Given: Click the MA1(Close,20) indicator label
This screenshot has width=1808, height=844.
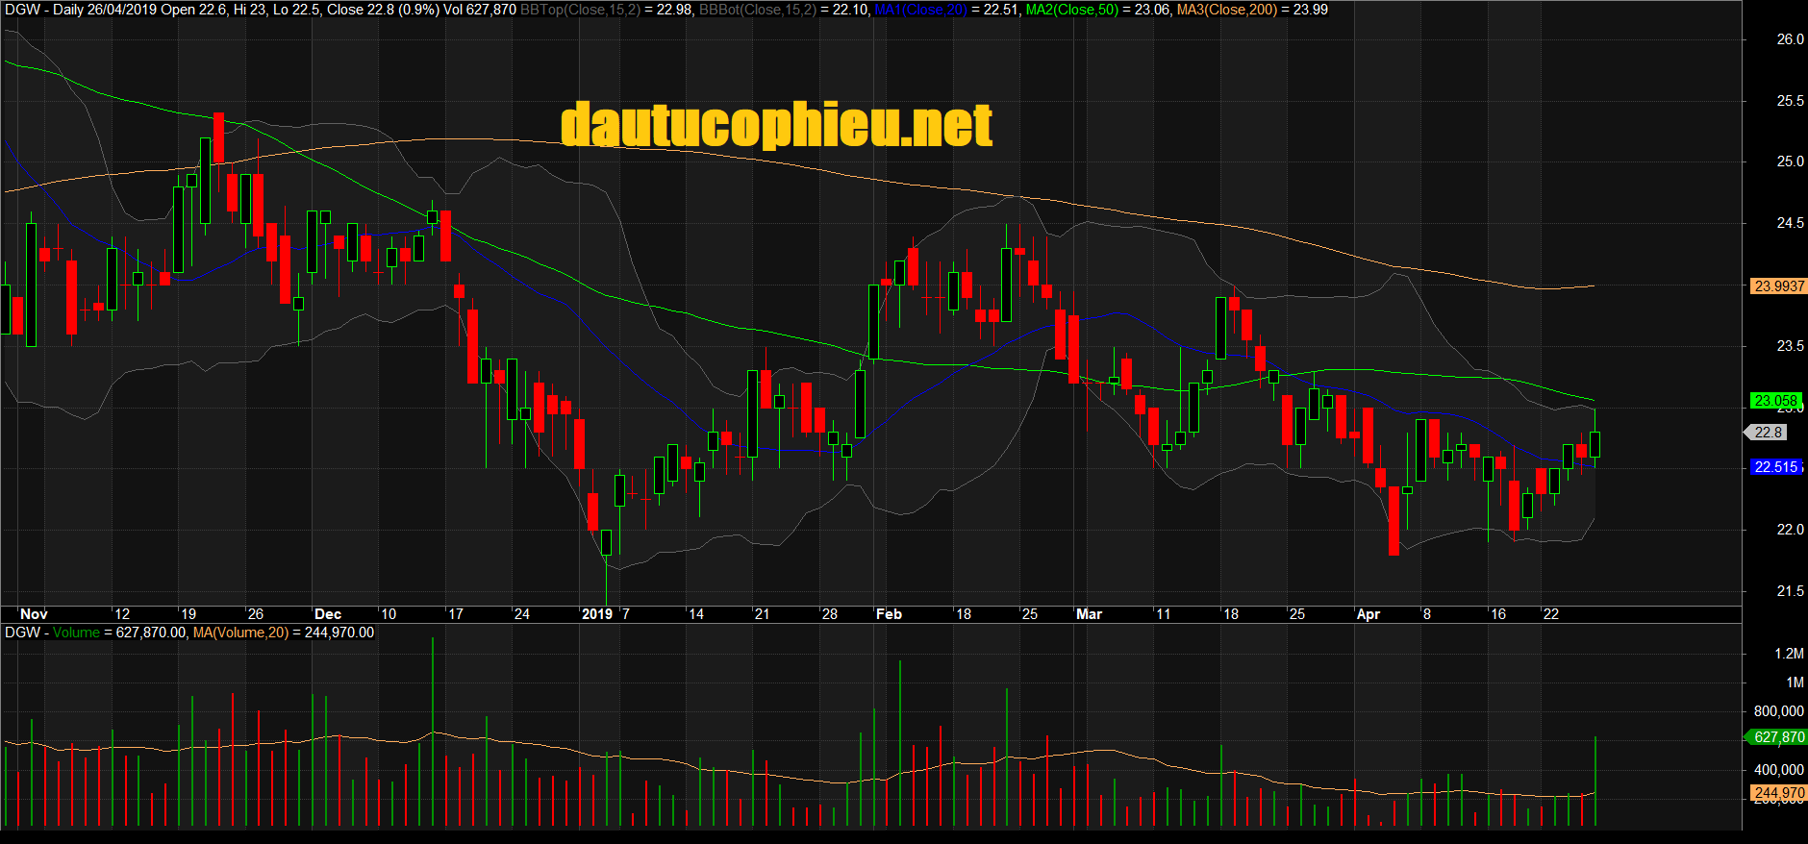Looking at the screenshot, I should [x=920, y=10].
